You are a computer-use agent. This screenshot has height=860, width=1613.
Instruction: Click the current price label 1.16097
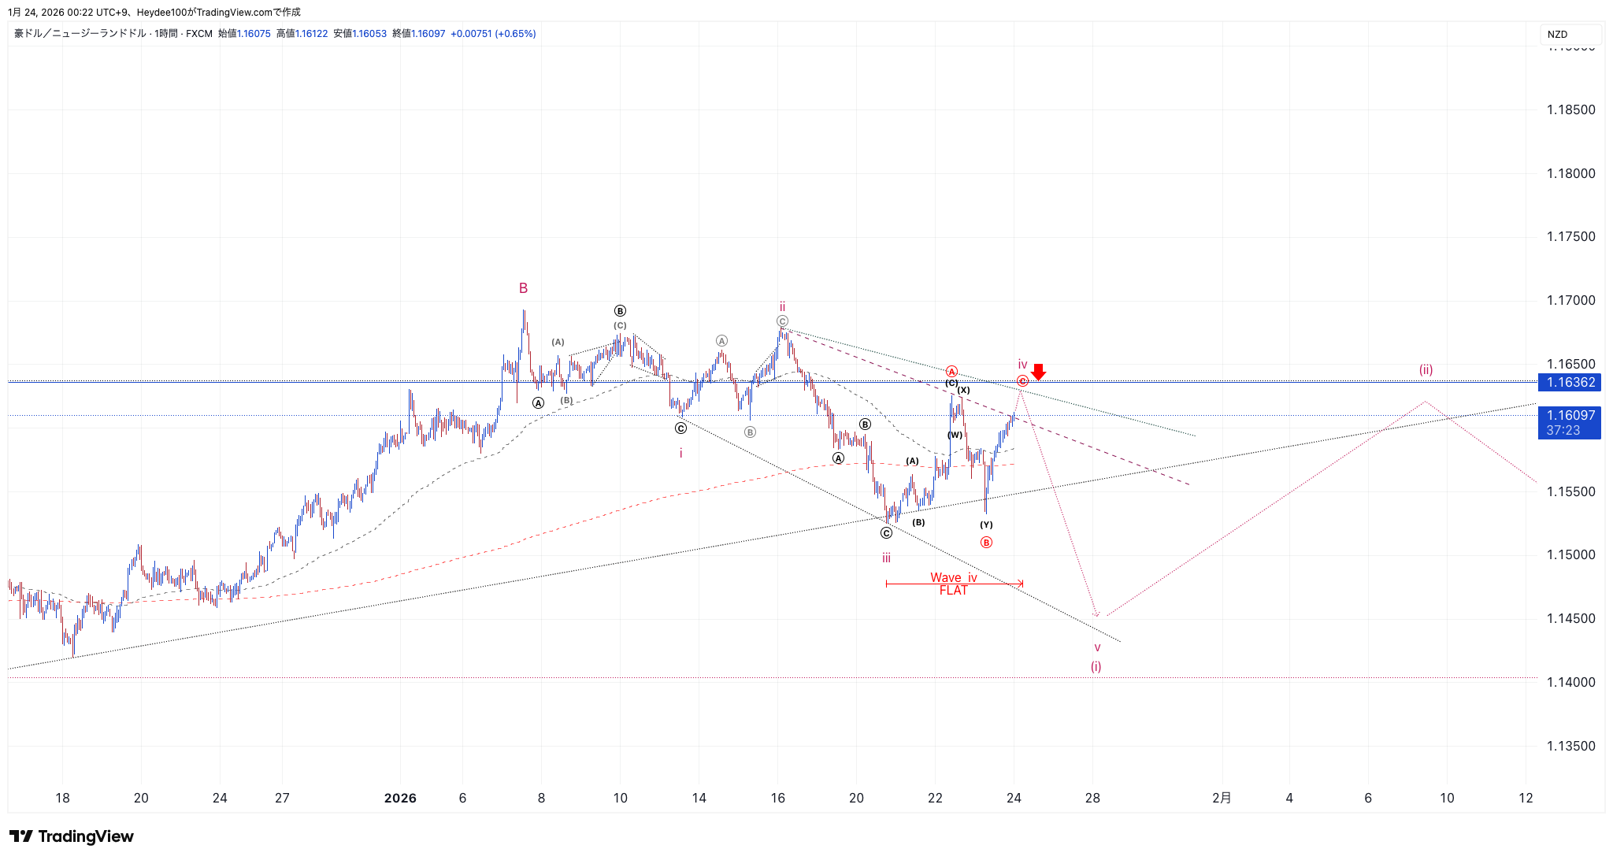pos(1569,415)
